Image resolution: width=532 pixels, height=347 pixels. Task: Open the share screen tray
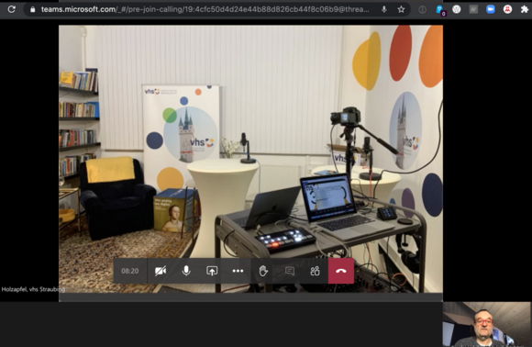pyautogui.click(x=212, y=271)
